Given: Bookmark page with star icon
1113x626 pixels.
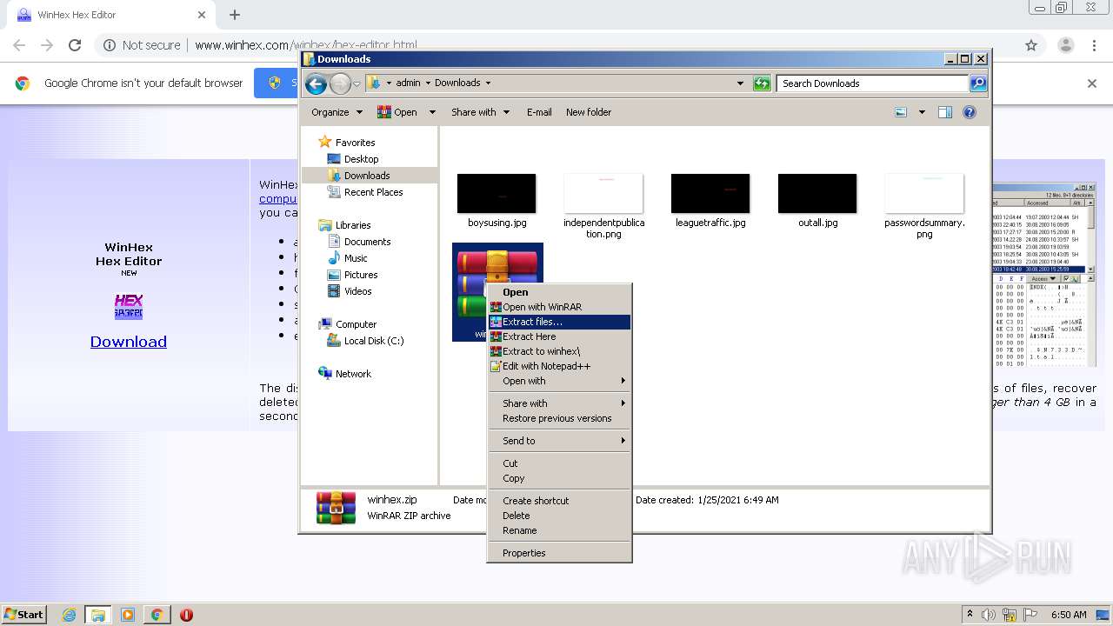Looking at the screenshot, I should [x=1031, y=45].
